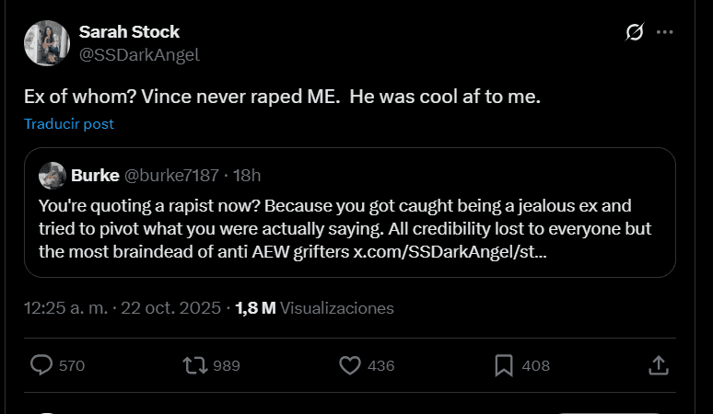
Task: Open the three-dot more options menu
Action: 665,33
